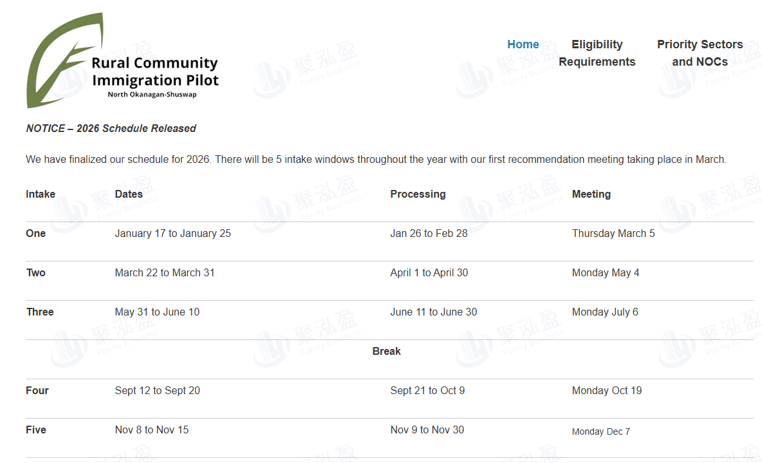
Task: Click the Break row in the schedule
Action: 386,351
